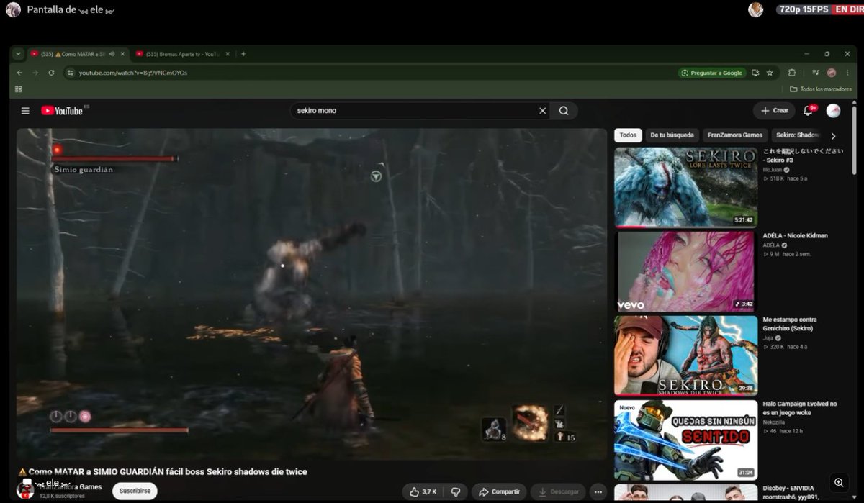The image size is (864, 503).
Task: Reload the page in Chrome
Action: coord(51,73)
